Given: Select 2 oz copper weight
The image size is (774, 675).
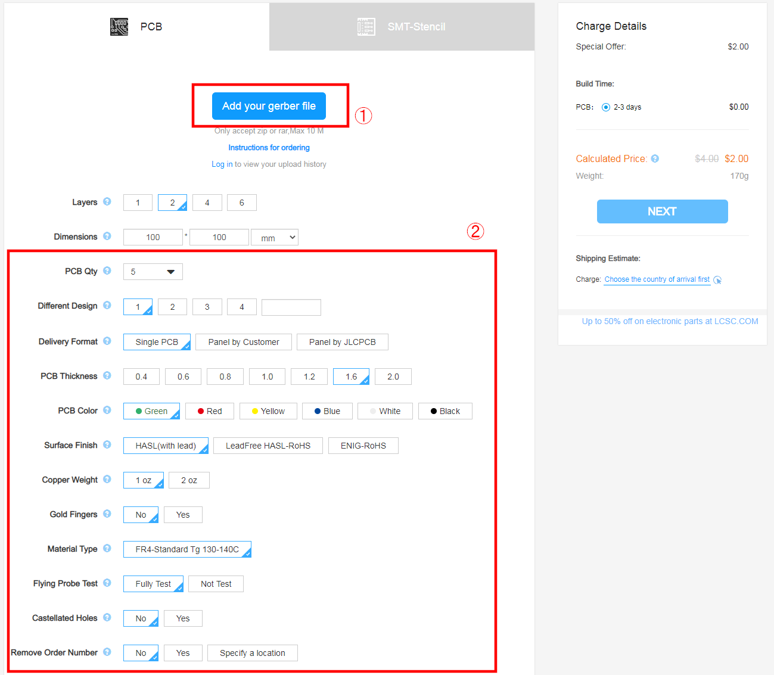Looking at the screenshot, I should [x=189, y=480].
